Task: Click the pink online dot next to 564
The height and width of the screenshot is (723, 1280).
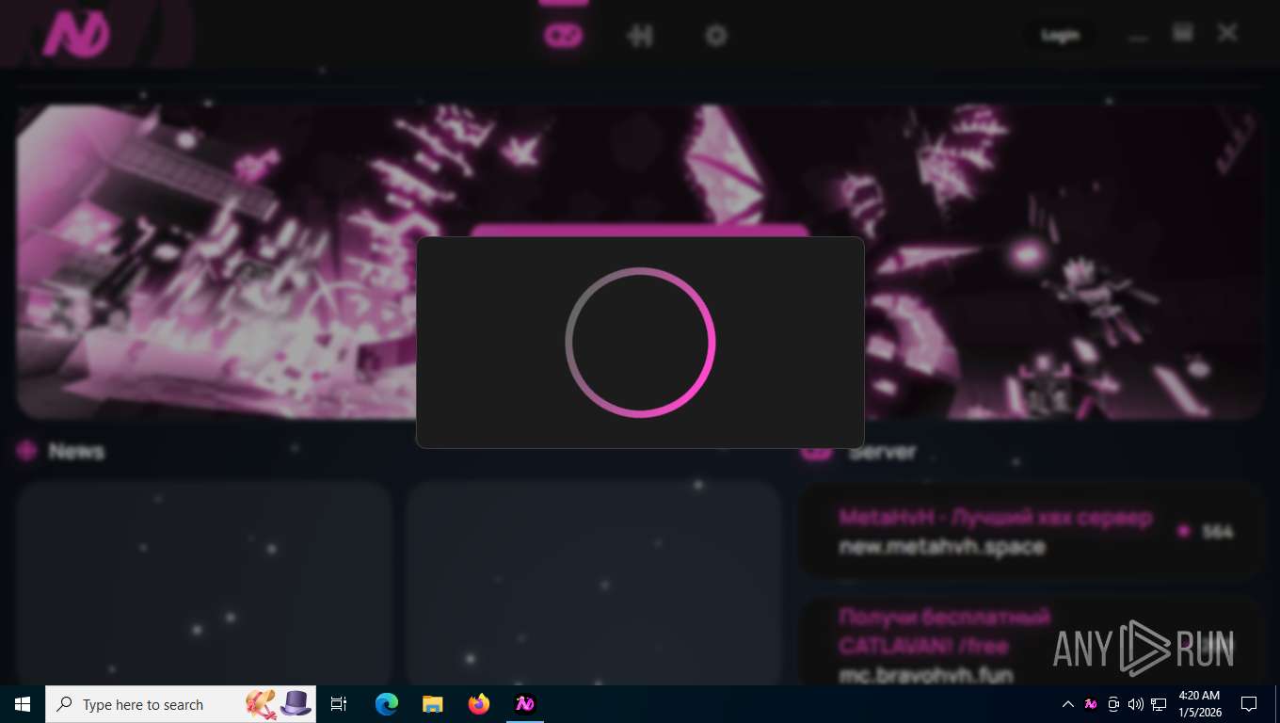Action: click(1184, 532)
